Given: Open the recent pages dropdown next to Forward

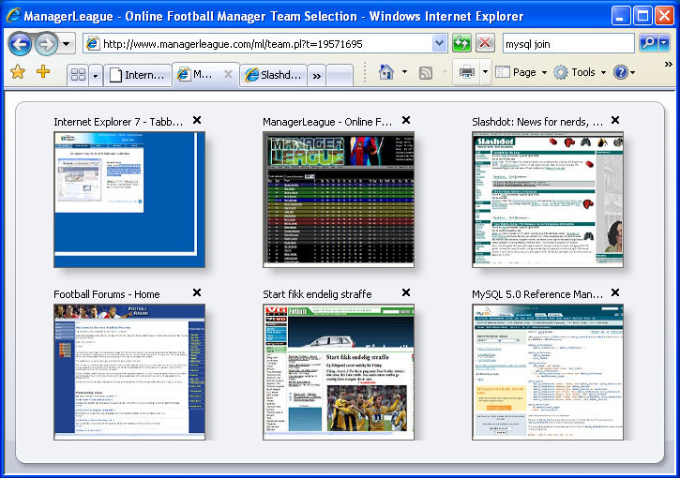Looking at the screenshot, I should pyautogui.click(x=67, y=44).
